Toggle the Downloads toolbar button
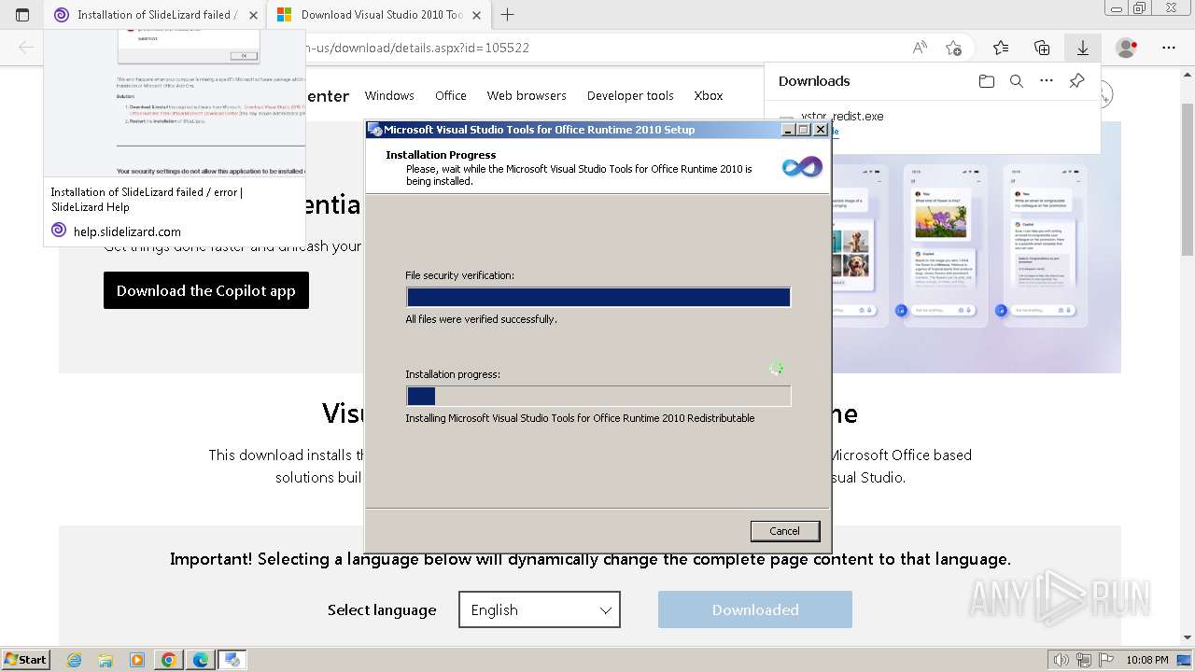This screenshot has width=1195, height=672. pos(1083,48)
